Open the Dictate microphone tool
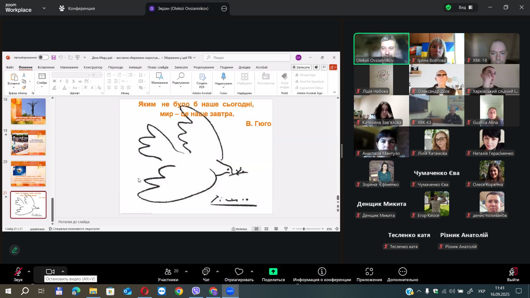 tap(224, 77)
